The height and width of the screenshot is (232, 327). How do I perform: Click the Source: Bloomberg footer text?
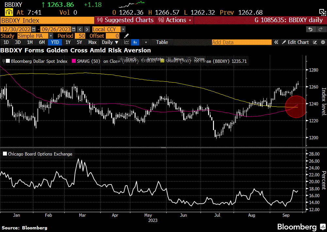tap(25, 228)
